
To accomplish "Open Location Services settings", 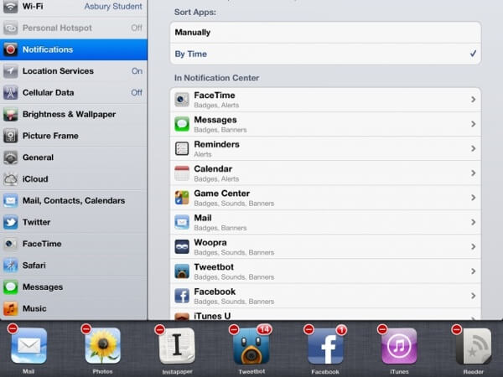I will [74, 71].
